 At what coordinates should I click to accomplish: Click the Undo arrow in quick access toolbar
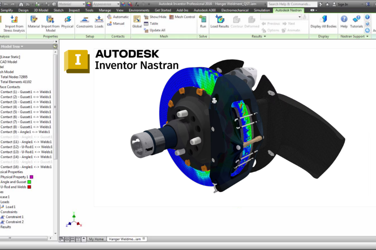tap(6, 4)
